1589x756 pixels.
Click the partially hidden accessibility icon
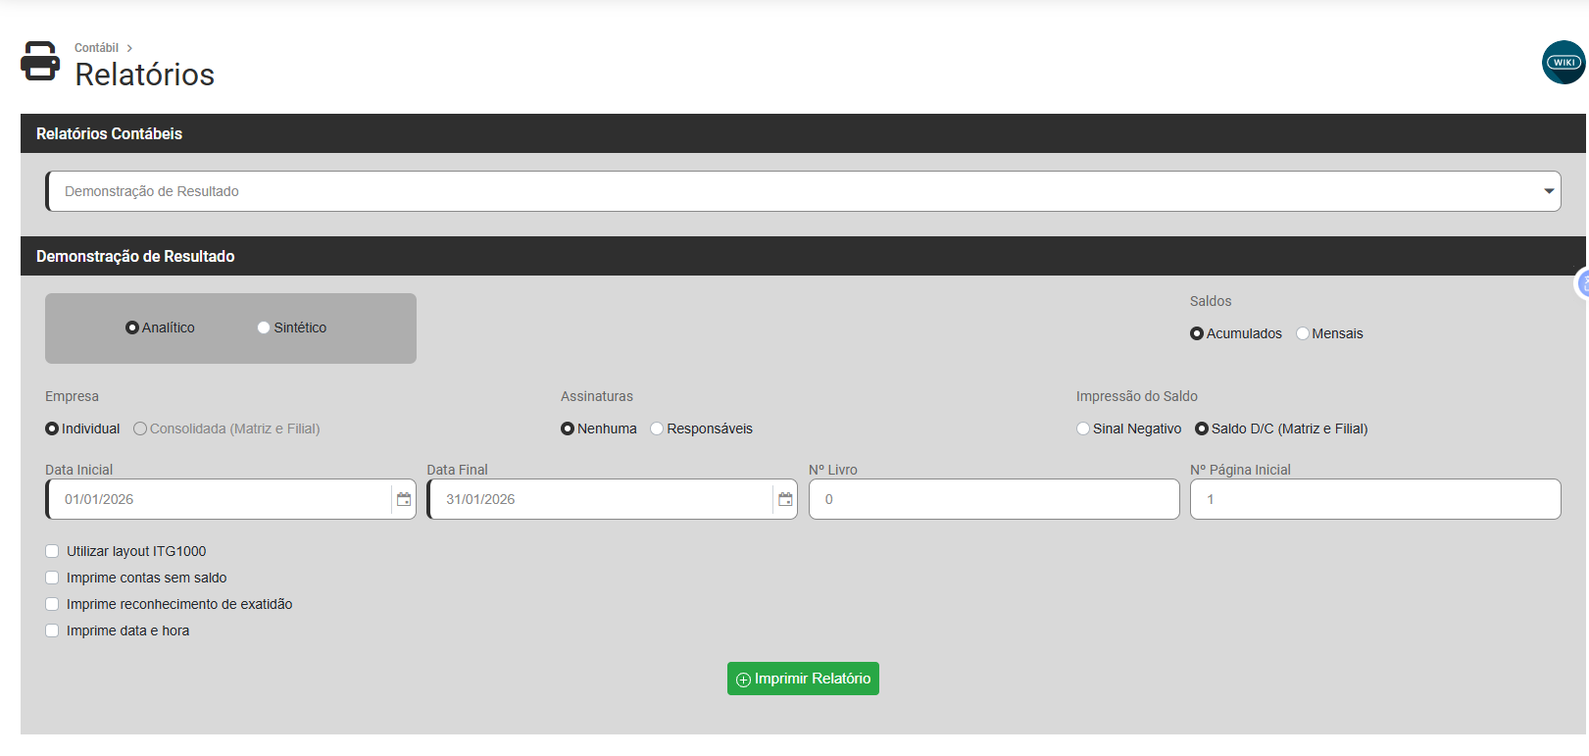(x=1581, y=283)
